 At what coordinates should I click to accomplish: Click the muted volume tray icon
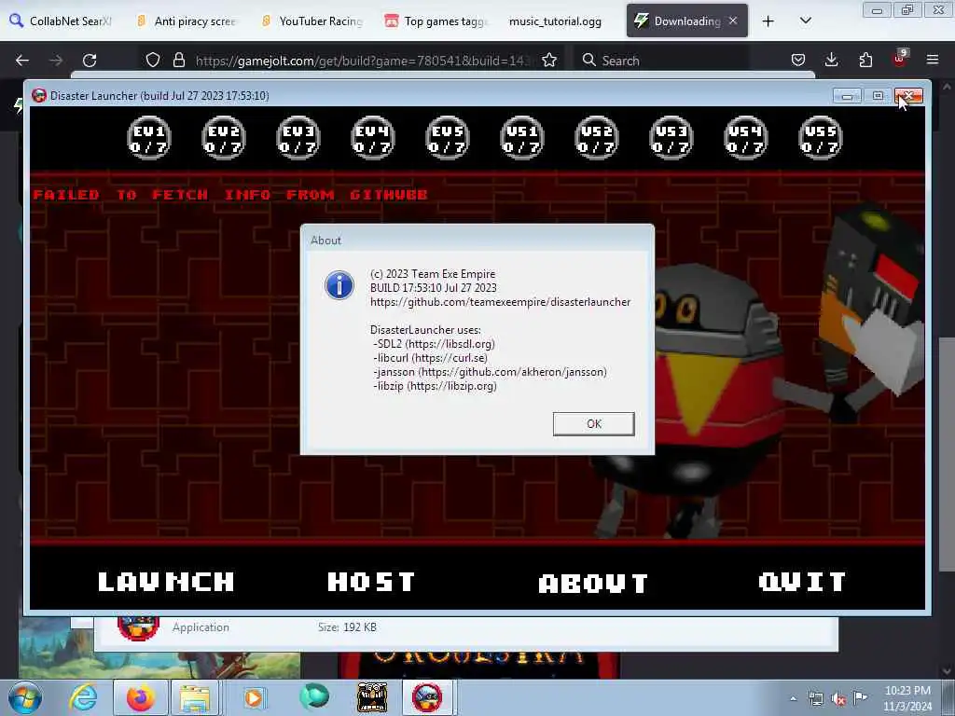(838, 699)
